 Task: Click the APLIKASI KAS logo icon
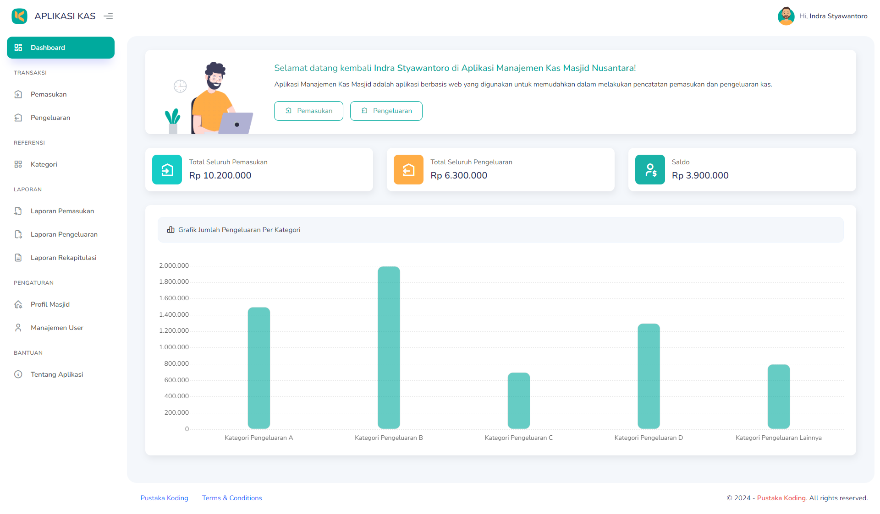tap(19, 16)
